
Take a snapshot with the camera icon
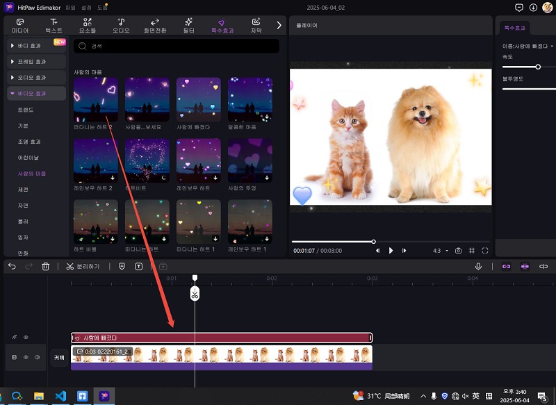(458, 250)
